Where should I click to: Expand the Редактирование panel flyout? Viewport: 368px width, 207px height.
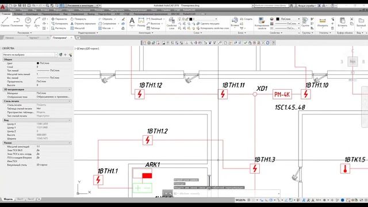tap(88, 33)
